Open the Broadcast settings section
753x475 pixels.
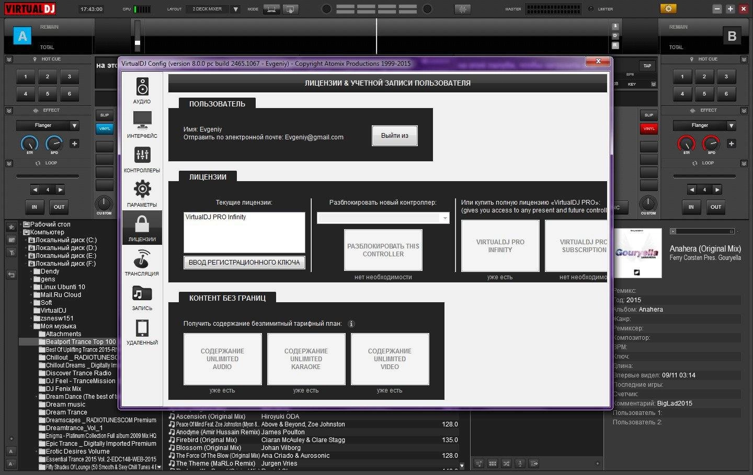[x=142, y=263]
